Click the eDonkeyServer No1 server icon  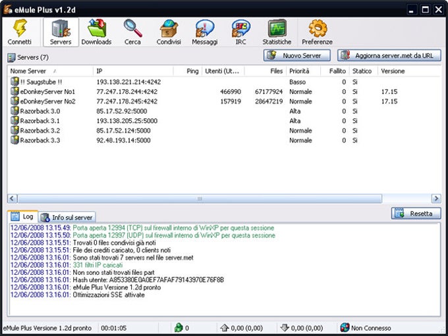(x=14, y=91)
